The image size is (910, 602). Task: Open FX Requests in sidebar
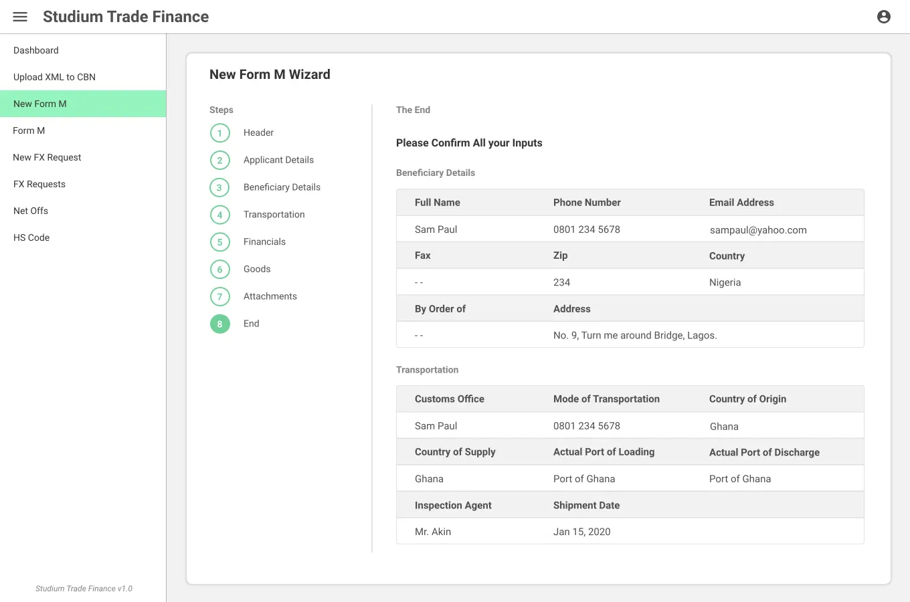pos(83,184)
